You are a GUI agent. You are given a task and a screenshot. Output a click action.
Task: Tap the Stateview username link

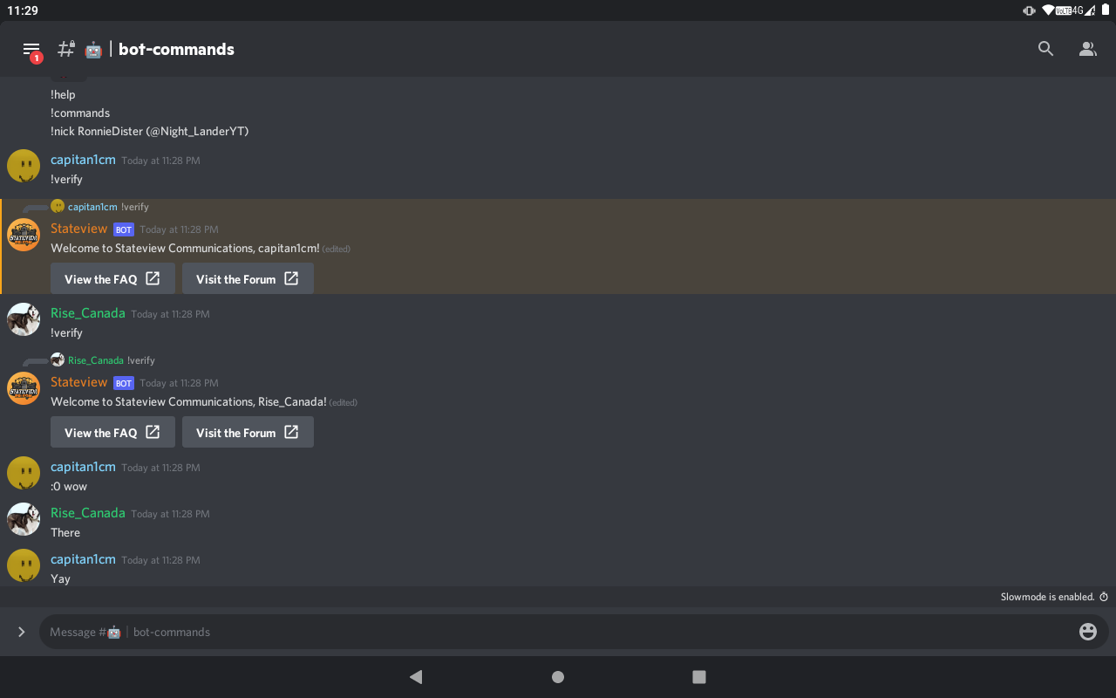click(x=79, y=229)
